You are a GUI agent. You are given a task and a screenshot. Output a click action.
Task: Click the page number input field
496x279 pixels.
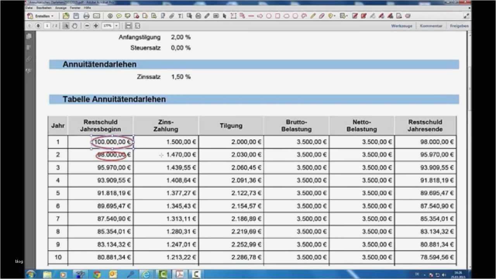[47, 26]
